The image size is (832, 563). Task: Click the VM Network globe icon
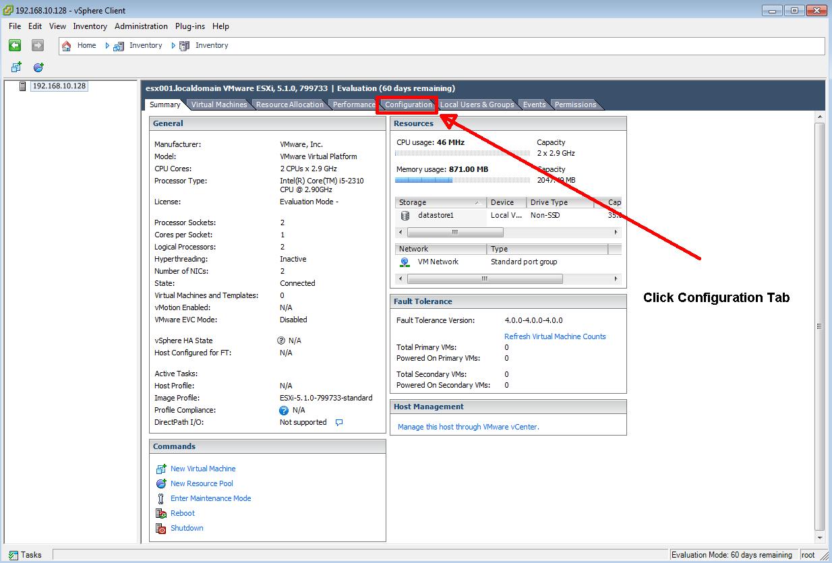click(x=404, y=262)
